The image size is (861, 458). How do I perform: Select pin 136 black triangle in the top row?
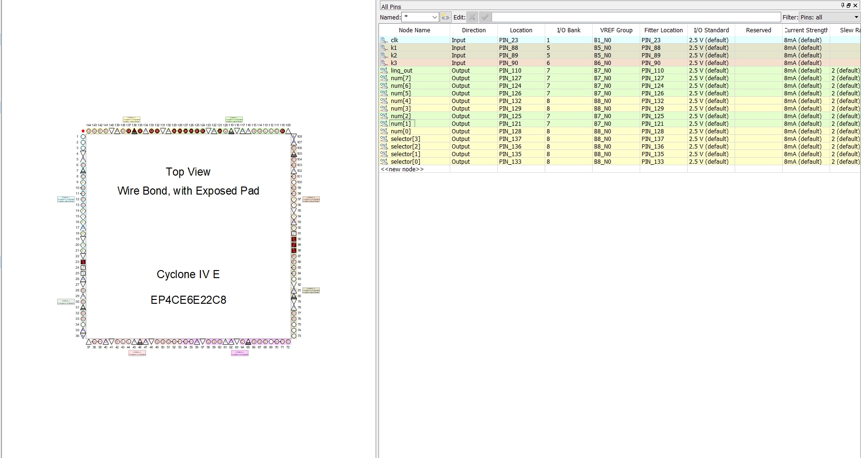click(x=134, y=131)
